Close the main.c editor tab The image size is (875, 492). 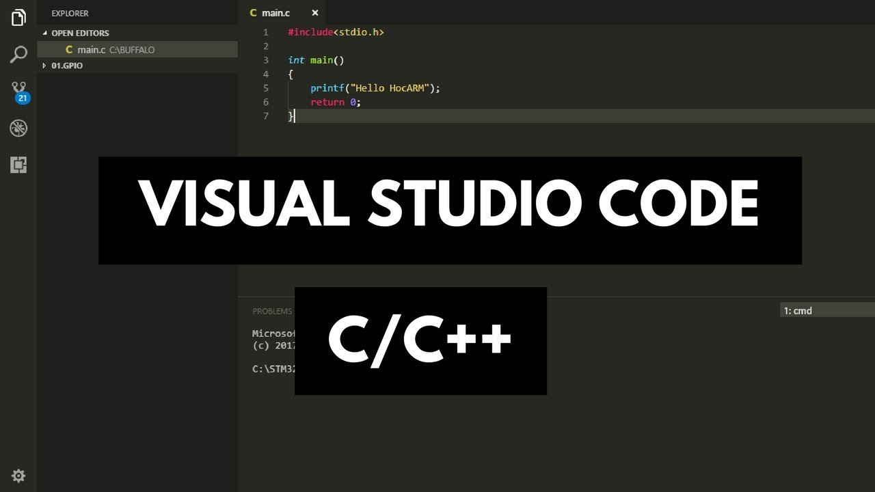pos(315,13)
